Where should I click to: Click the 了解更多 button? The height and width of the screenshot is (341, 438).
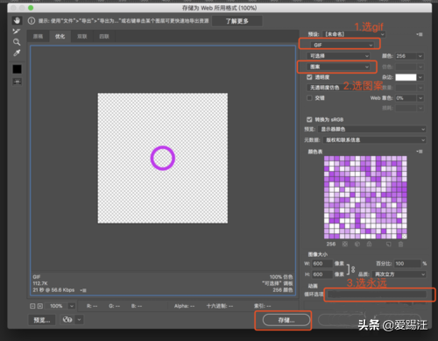(x=237, y=21)
